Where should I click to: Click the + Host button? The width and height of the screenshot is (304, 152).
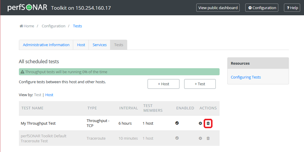click(164, 84)
